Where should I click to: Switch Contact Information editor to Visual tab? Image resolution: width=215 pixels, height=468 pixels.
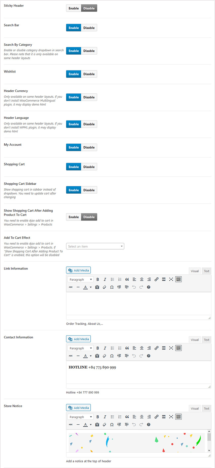[195, 340]
